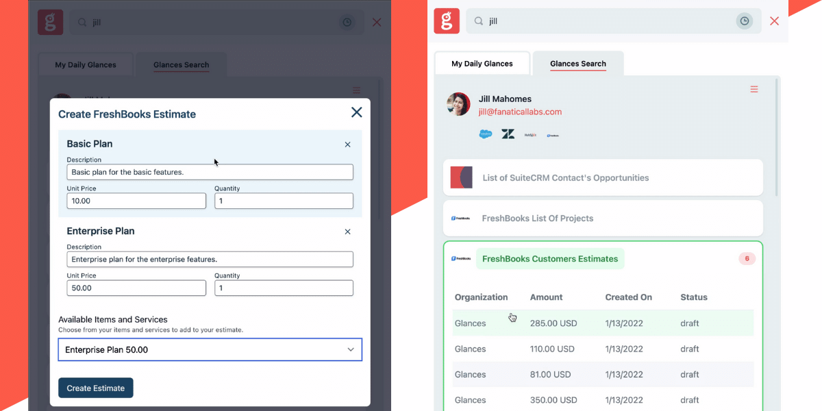Image resolution: width=822 pixels, height=411 pixels.
Task: Select the 81.00 USD estimate row
Action: point(603,375)
